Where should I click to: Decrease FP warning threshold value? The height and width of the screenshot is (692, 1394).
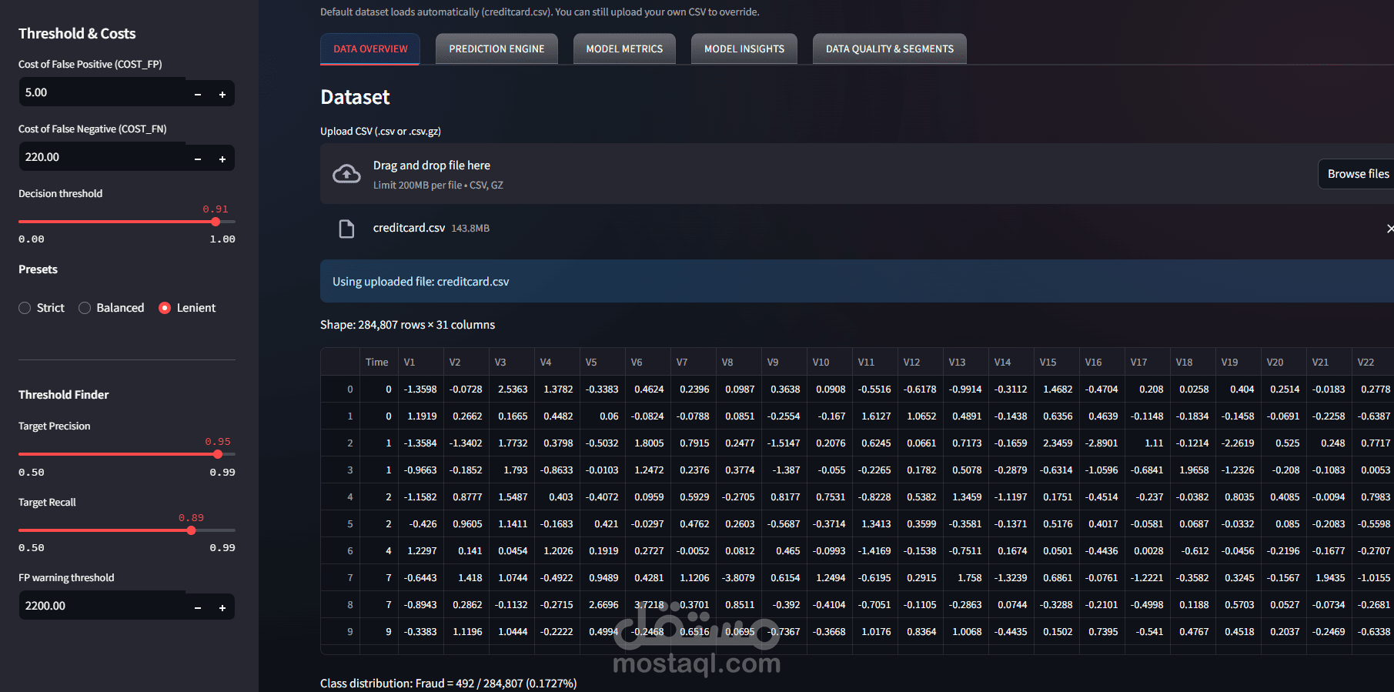tap(198, 607)
